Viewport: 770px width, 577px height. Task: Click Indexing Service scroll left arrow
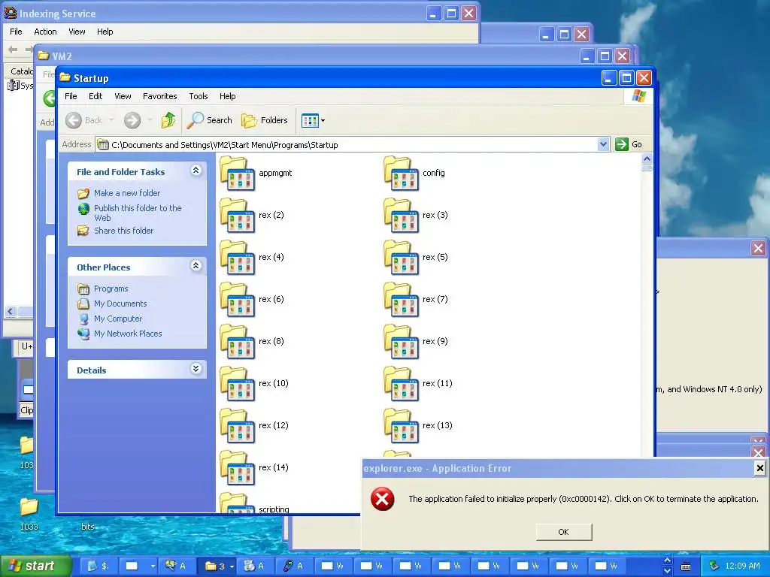[x=11, y=312]
